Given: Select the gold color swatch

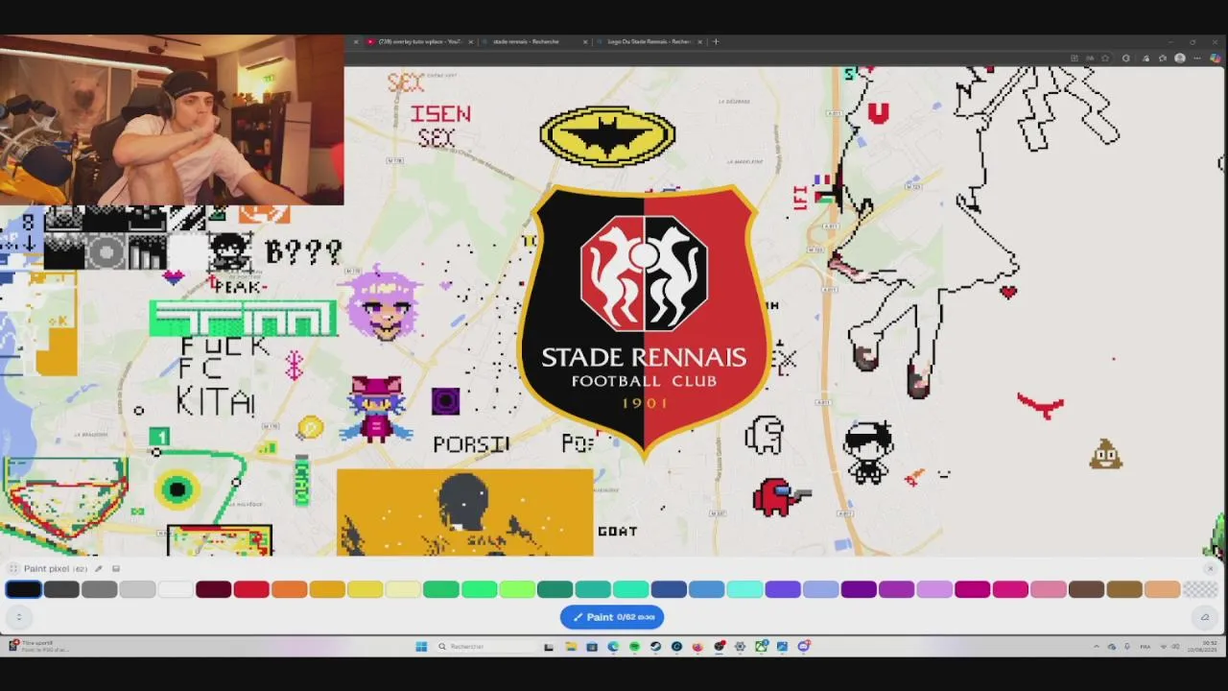Looking at the screenshot, I should (x=327, y=589).
